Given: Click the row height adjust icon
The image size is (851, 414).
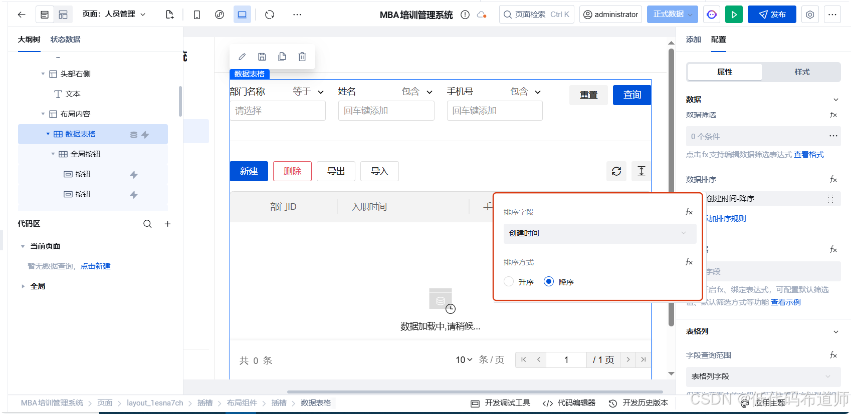Looking at the screenshot, I should pos(642,171).
